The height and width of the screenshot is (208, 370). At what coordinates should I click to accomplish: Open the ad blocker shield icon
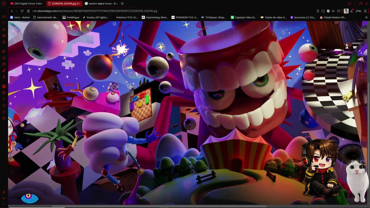coord(328,11)
